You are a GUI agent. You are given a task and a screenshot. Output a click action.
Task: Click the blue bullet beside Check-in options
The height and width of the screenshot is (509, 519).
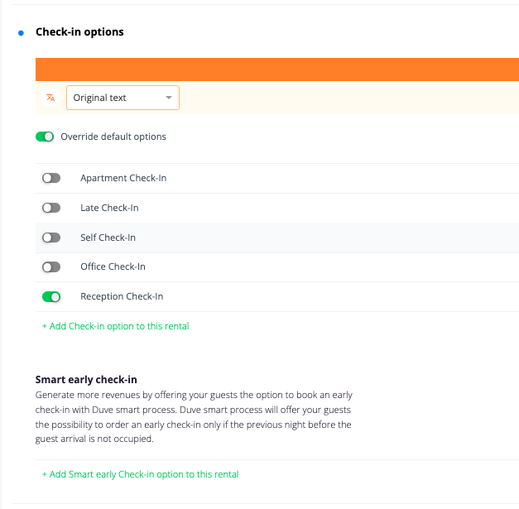pyautogui.click(x=21, y=32)
